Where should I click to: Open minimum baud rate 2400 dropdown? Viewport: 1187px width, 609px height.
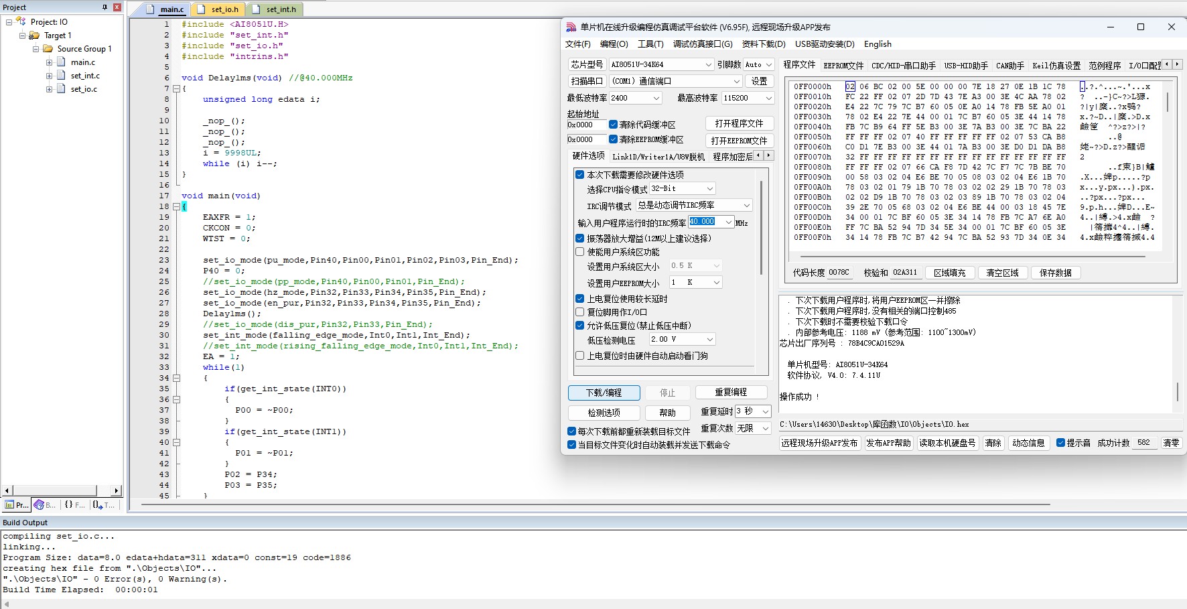(656, 98)
